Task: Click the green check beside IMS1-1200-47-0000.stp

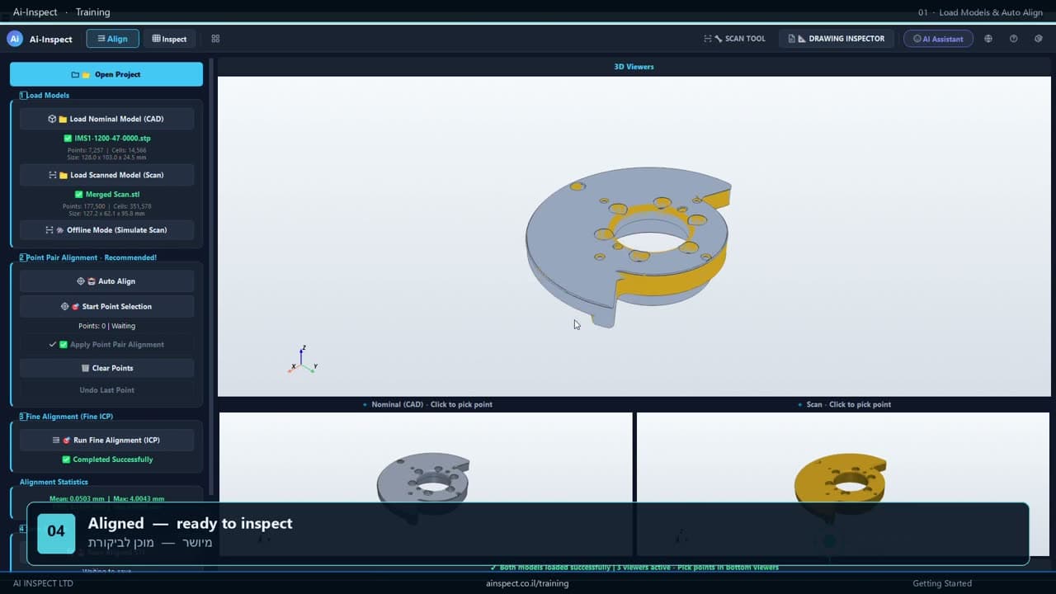Action: click(68, 139)
